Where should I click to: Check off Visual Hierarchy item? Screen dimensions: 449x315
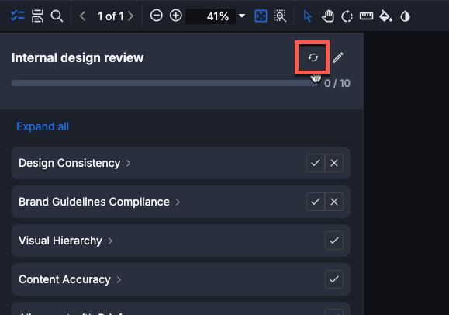pyautogui.click(x=334, y=241)
